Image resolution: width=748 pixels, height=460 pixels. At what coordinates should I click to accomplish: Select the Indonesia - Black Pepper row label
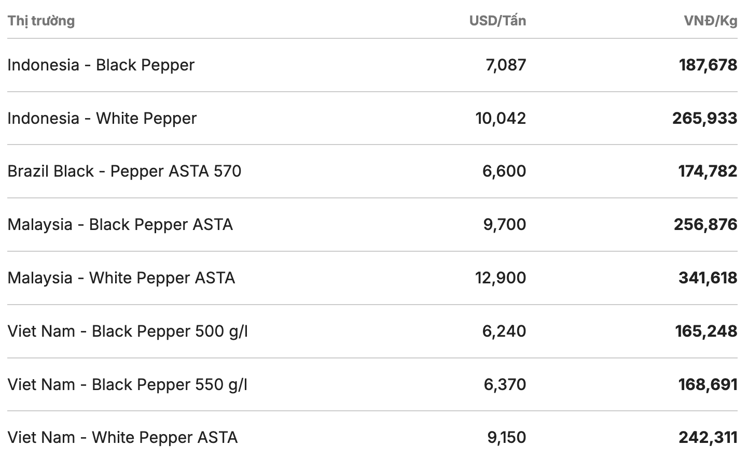[101, 65]
